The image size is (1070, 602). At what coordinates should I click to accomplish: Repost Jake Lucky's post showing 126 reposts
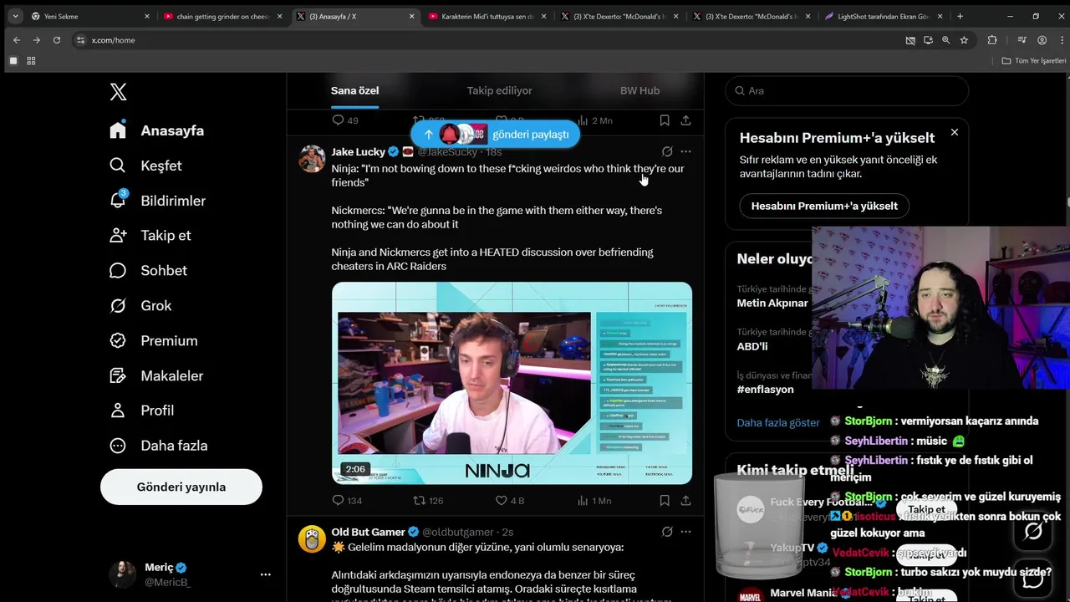coord(429,501)
